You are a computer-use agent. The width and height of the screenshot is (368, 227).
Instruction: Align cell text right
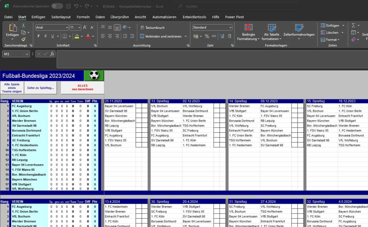click(117, 36)
